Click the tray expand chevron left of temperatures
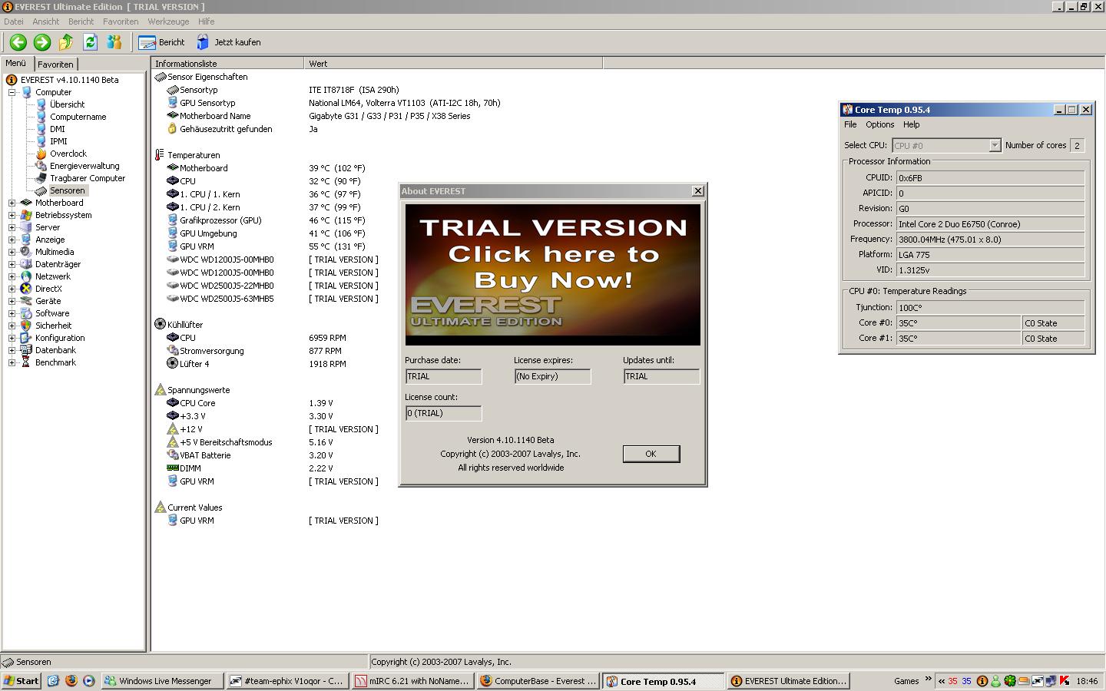 coord(942,681)
